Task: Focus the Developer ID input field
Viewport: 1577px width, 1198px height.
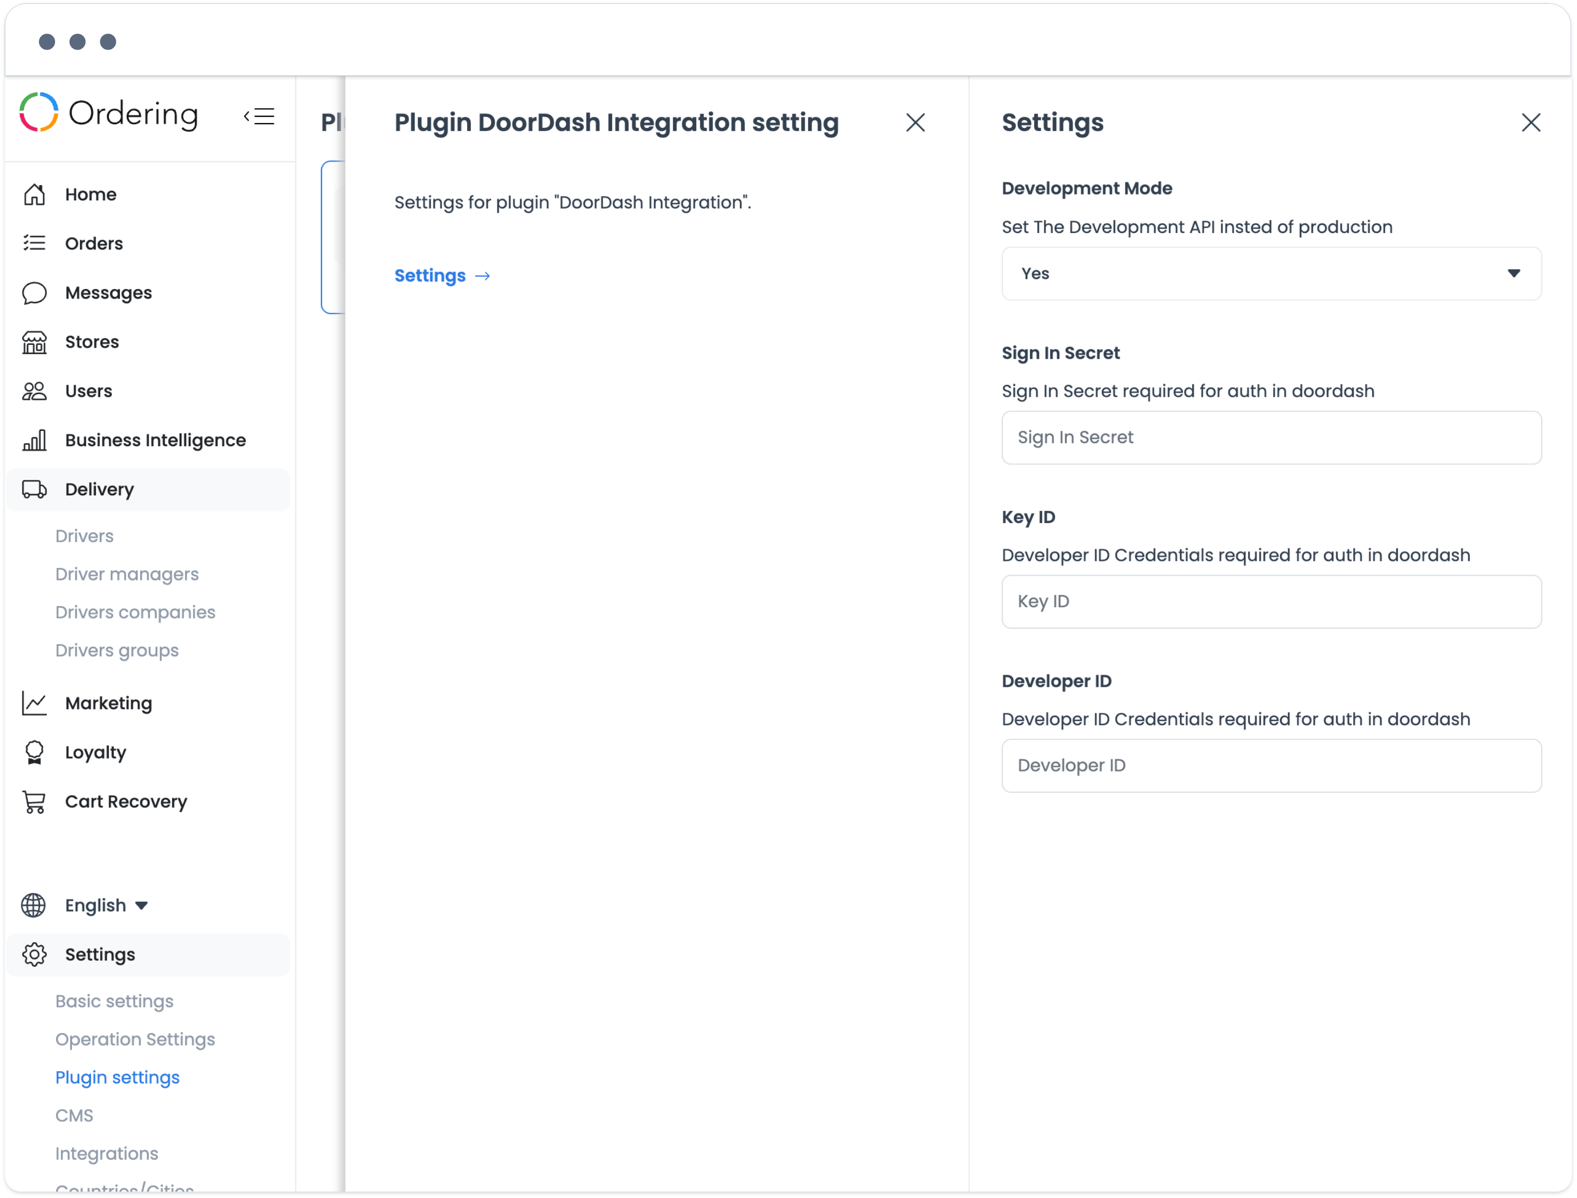Action: (1271, 765)
